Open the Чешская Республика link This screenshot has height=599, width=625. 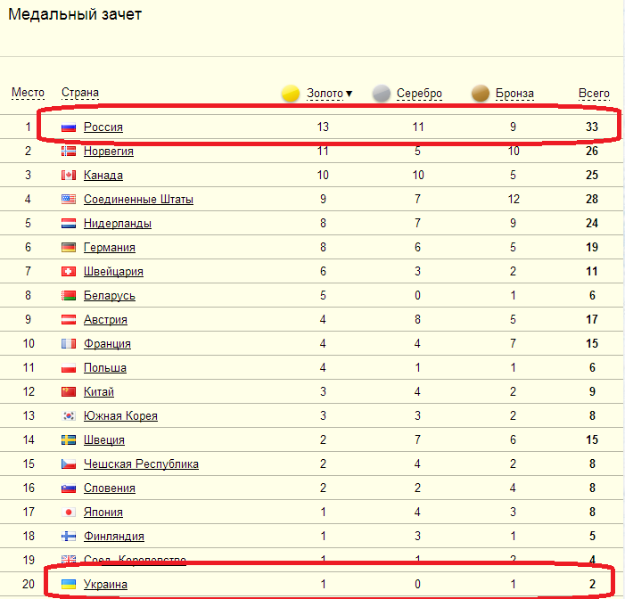(x=141, y=464)
